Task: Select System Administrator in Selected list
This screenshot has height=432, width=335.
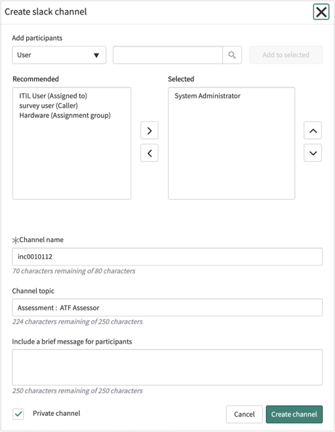Action: (208, 96)
